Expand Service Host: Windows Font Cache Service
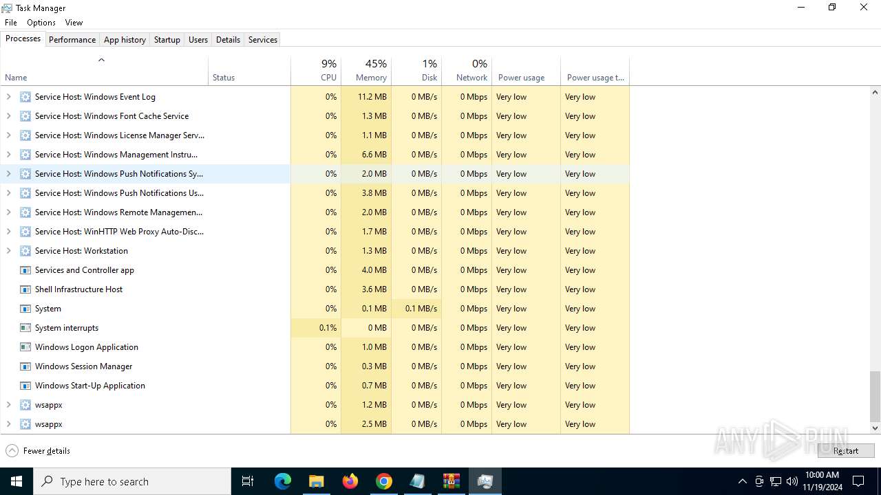The image size is (881, 495). 8,116
